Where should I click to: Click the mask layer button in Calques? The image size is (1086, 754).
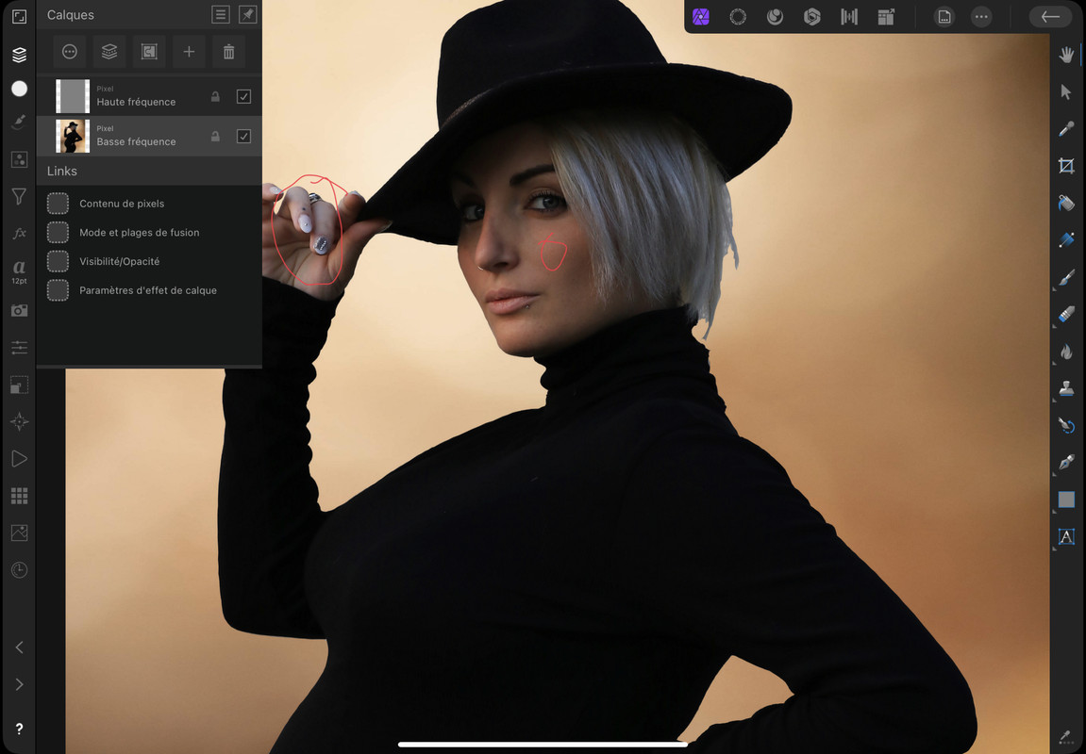(149, 52)
